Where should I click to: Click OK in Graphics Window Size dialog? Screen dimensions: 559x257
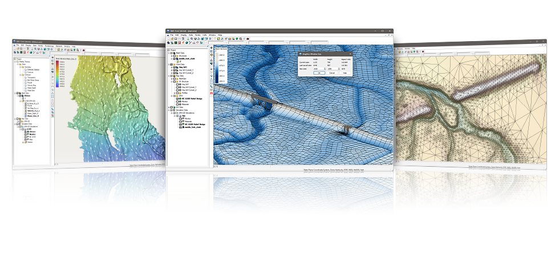(x=319, y=73)
